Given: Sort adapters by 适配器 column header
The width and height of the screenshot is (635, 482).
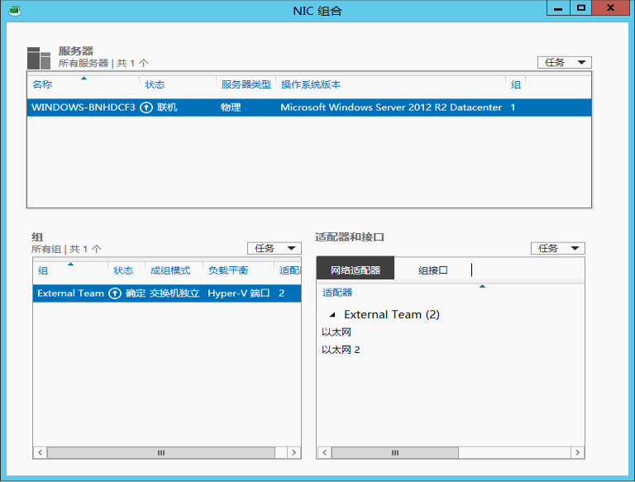Looking at the screenshot, I should coord(337,293).
